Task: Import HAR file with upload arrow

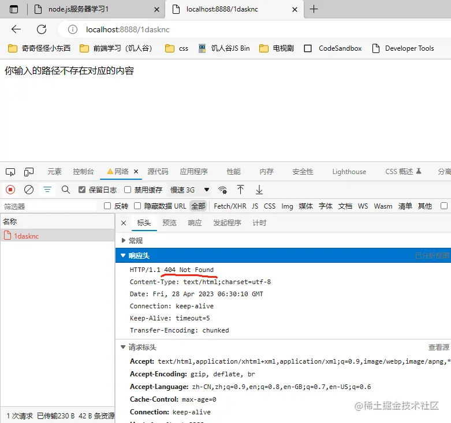Action: (x=240, y=190)
